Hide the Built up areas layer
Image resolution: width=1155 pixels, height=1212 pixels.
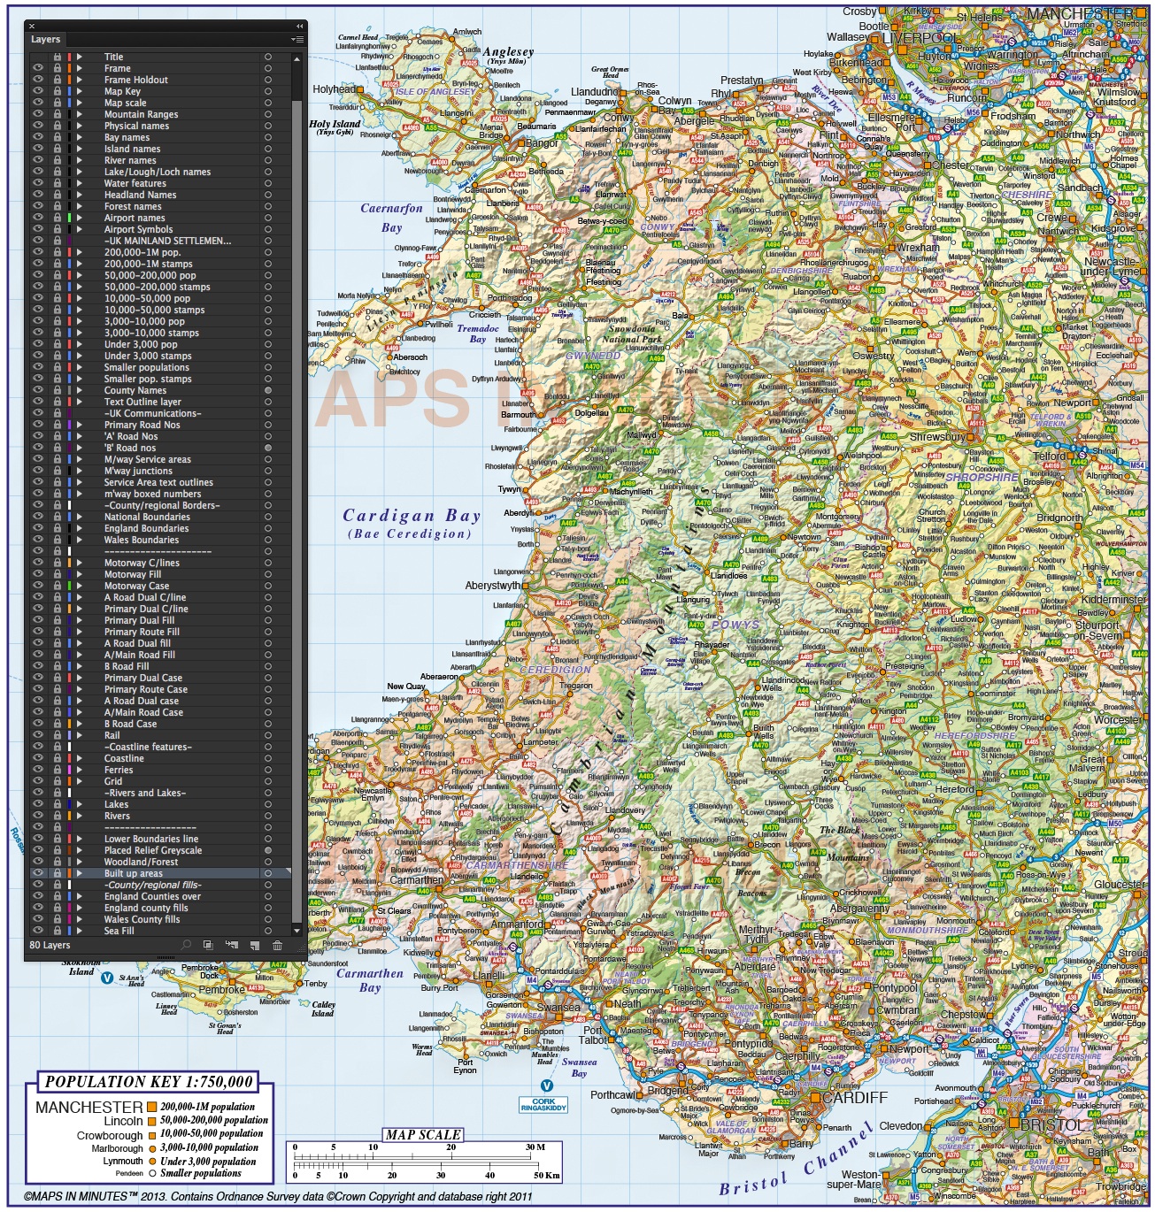coord(36,872)
